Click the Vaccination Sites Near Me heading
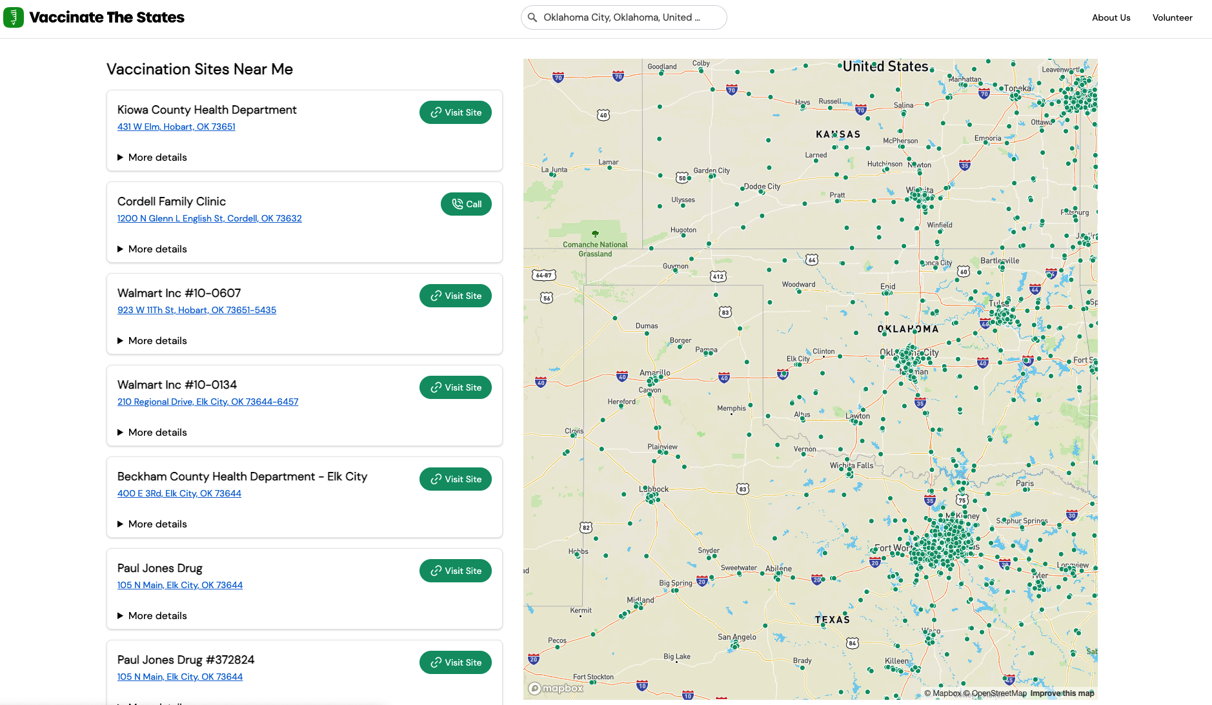This screenshot has width=1212, height=705. click(199, 69)
